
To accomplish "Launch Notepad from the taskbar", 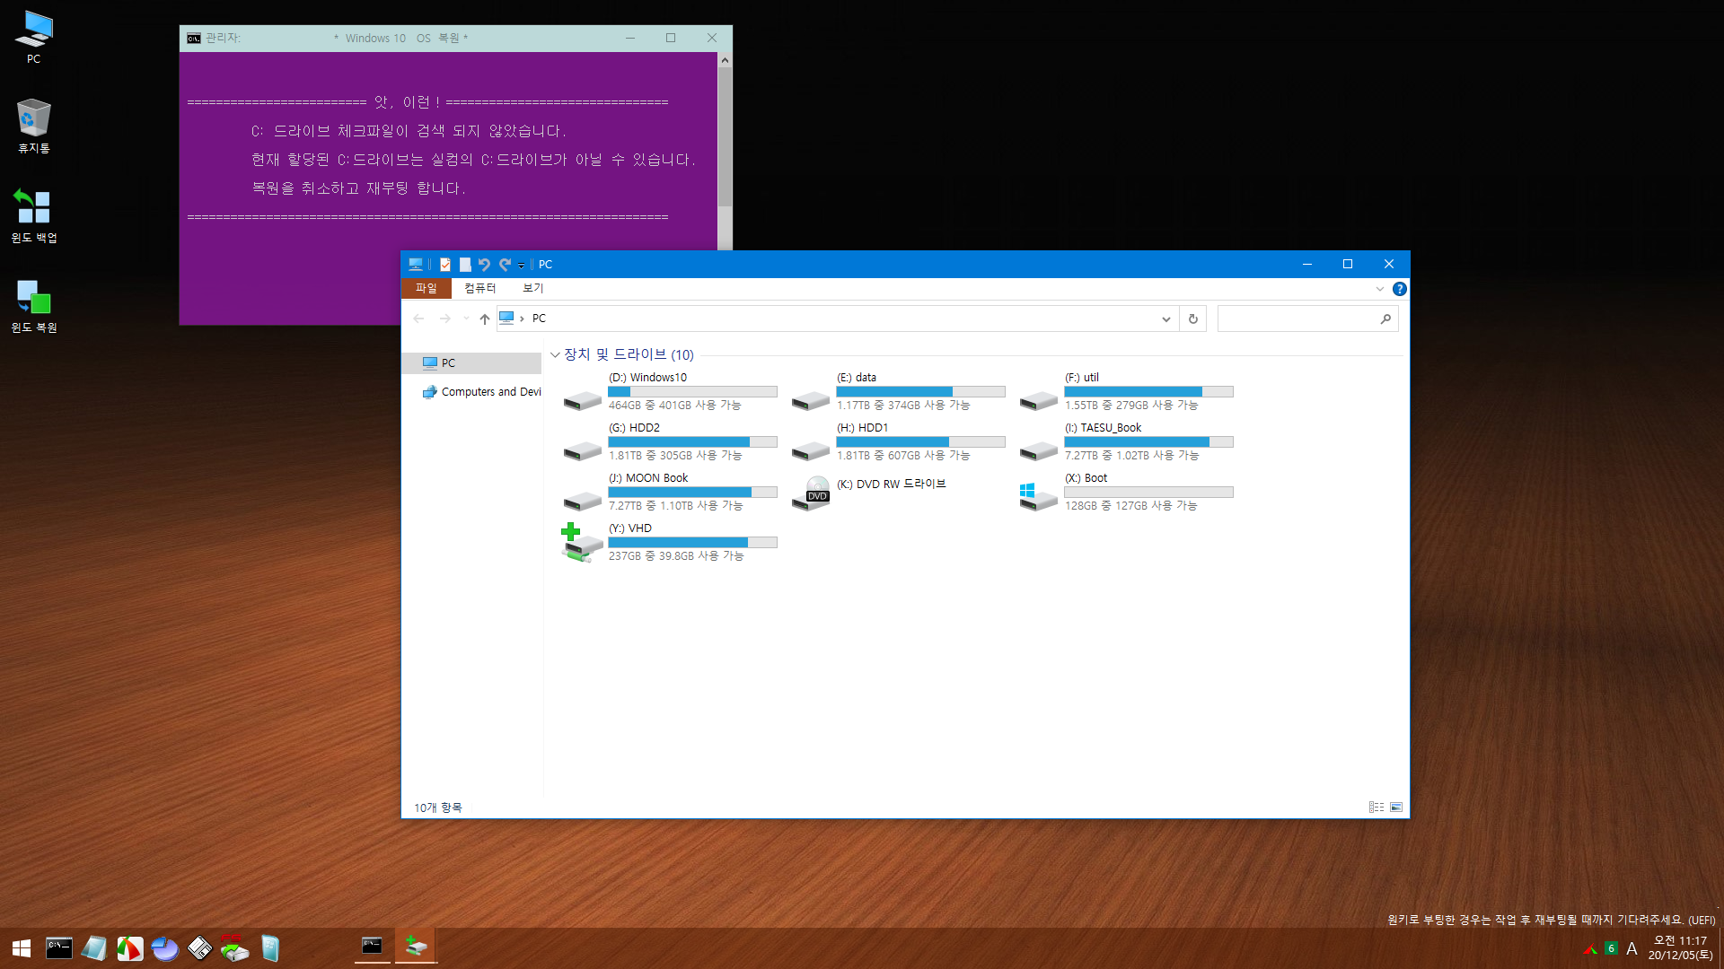I will pyautogui.click(x=94, y=948).
